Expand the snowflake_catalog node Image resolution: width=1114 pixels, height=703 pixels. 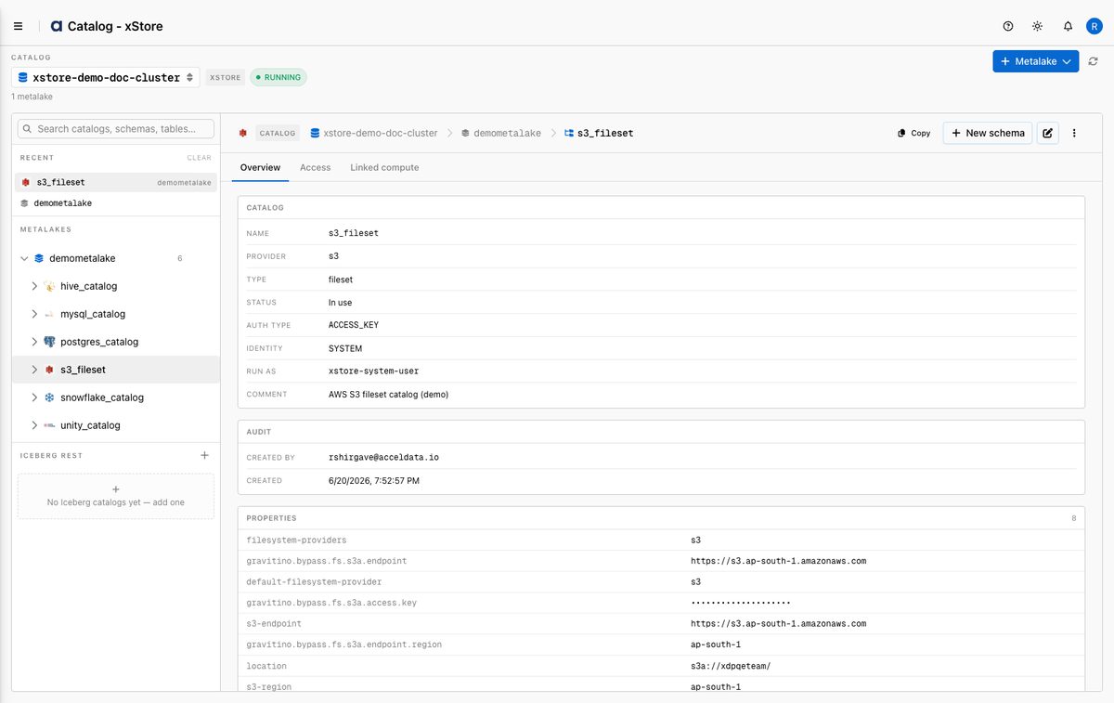click(x=34, y=397)
